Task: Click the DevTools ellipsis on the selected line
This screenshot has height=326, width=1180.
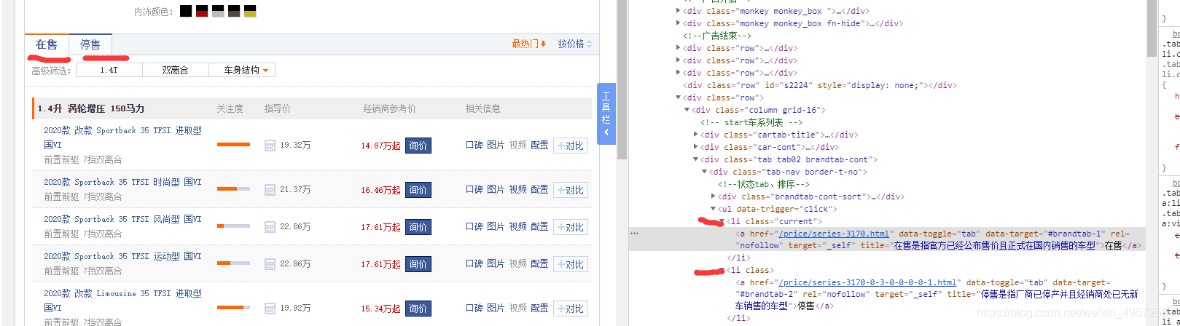Action: pos(634,234)
